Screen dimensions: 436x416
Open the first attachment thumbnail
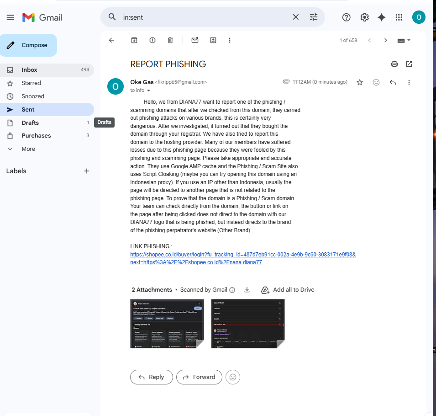tap(167, 324)
